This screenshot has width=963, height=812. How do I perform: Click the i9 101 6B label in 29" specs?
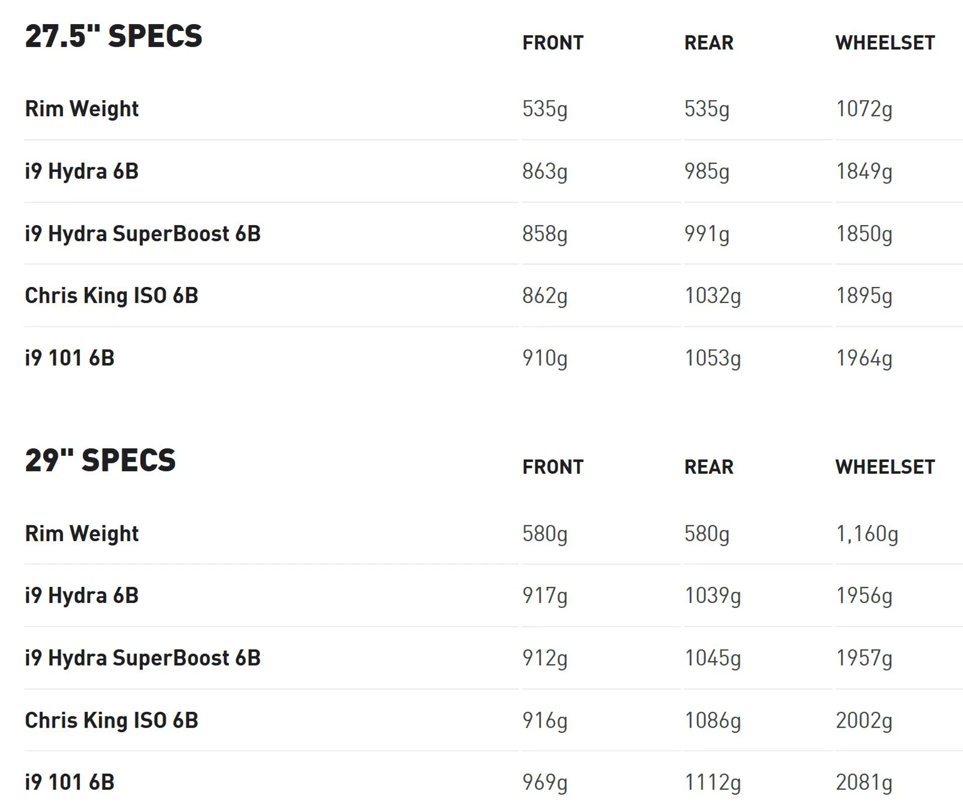70,782
